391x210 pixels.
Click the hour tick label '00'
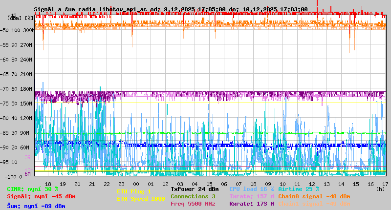pyautogui.click(x=136, y=184)
